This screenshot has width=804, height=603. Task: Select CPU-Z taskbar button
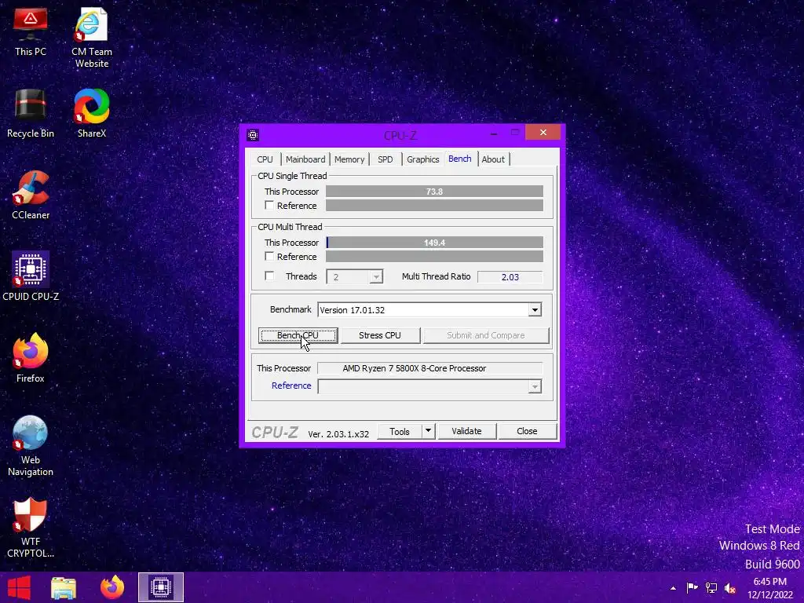coord(160,587)
